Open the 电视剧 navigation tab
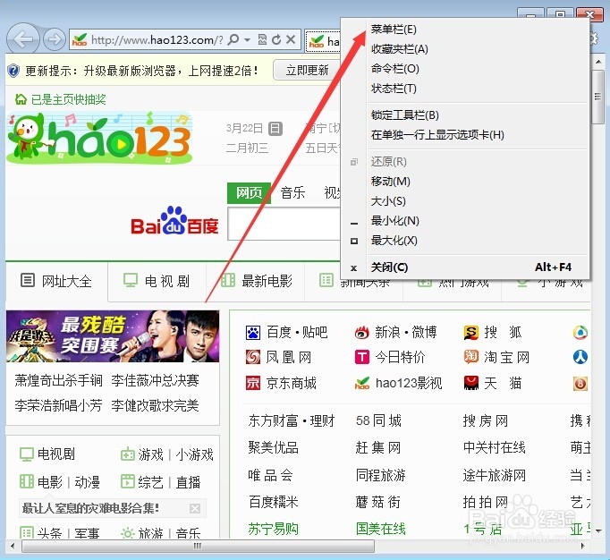Image resolution: width=610 pixels, height=560 pixels. coord(157,281)
